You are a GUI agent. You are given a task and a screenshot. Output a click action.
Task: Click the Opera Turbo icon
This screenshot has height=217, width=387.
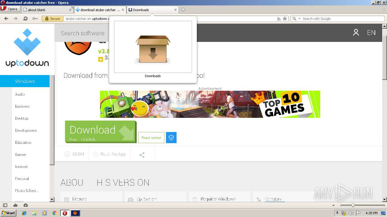26,205
